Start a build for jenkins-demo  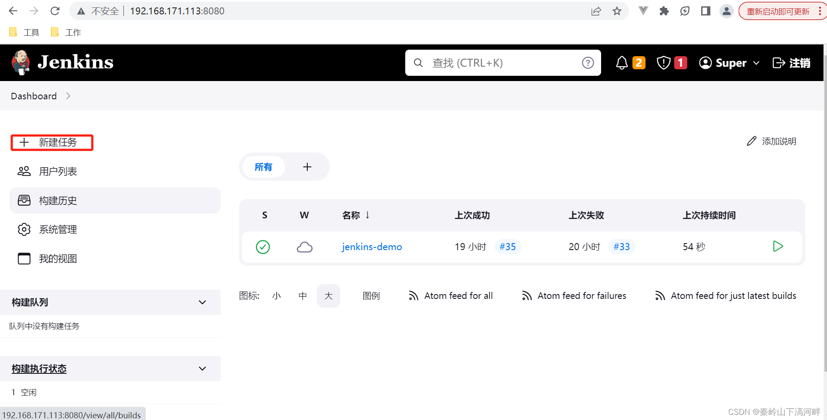click(x=778, y=246)
